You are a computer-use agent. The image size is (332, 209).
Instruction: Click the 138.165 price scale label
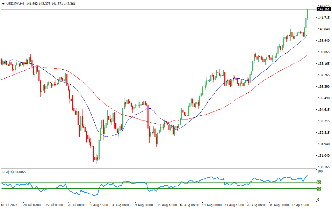[x=323, y=64]
